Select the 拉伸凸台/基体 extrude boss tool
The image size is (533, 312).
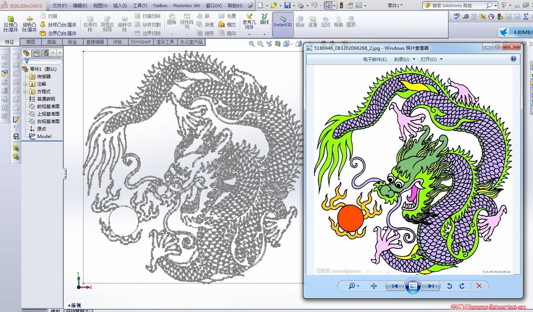(x=10, y=24)
